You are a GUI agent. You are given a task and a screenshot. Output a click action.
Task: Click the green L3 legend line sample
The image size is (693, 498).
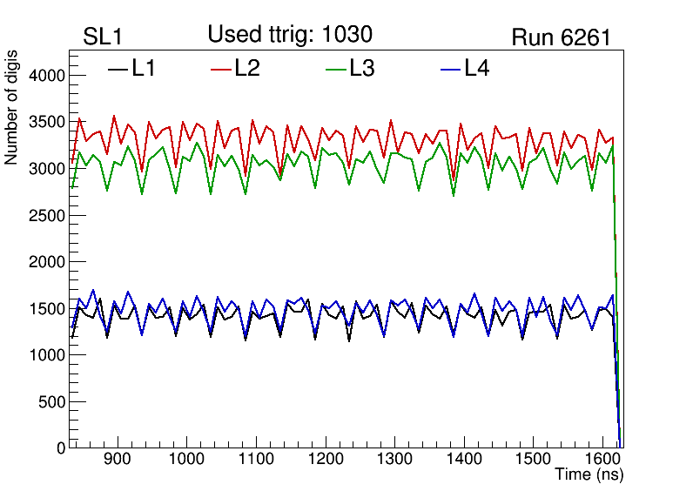(335, 69)
